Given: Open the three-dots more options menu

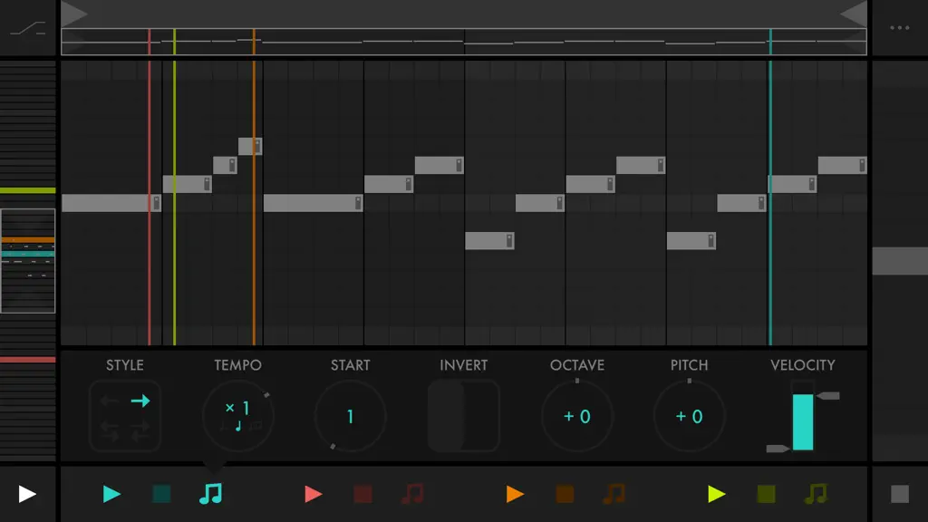Looking at the screenshot, I should [x=899, y=28].
